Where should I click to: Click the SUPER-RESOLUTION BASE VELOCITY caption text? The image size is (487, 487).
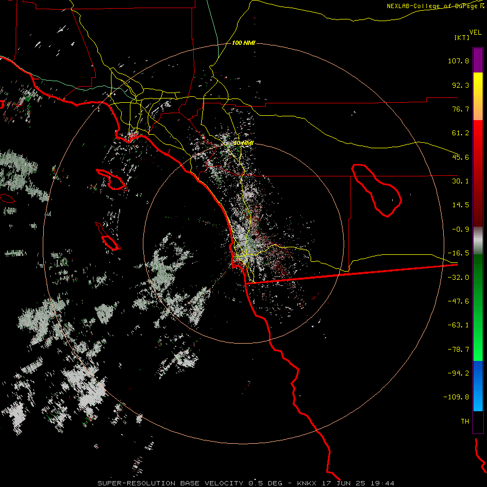click(x=171, y=483)
